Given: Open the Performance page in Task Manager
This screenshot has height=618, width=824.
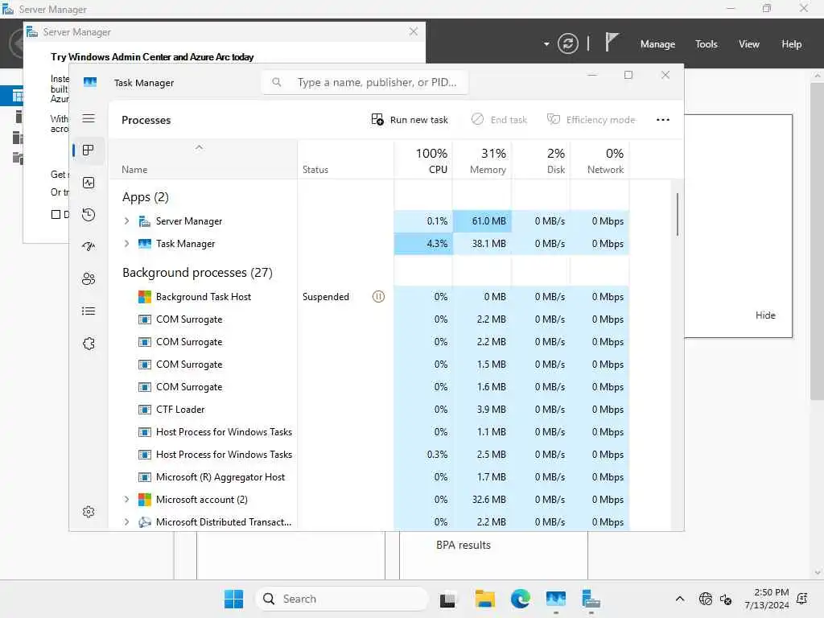Looking at the screenshot, I should click(89, 183).
